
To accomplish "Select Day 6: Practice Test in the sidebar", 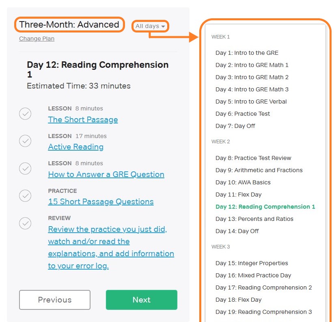I will [x=243, y=114].
